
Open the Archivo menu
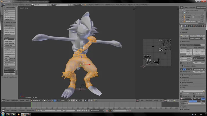[9, 5]
